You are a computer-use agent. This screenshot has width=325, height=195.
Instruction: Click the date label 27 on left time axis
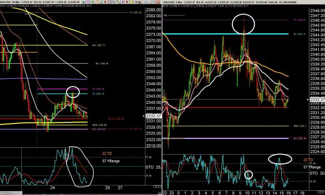120,188
